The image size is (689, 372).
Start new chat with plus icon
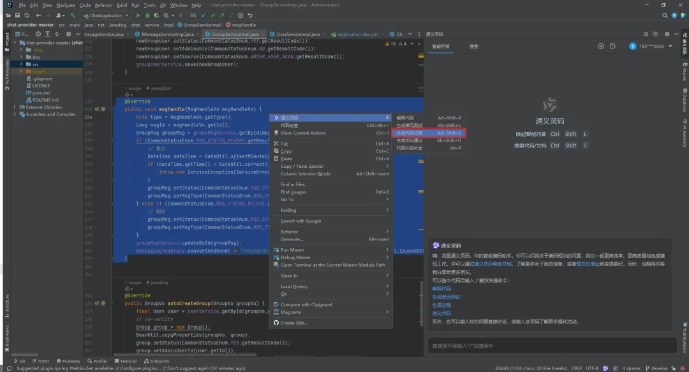[x=601, y=46]
